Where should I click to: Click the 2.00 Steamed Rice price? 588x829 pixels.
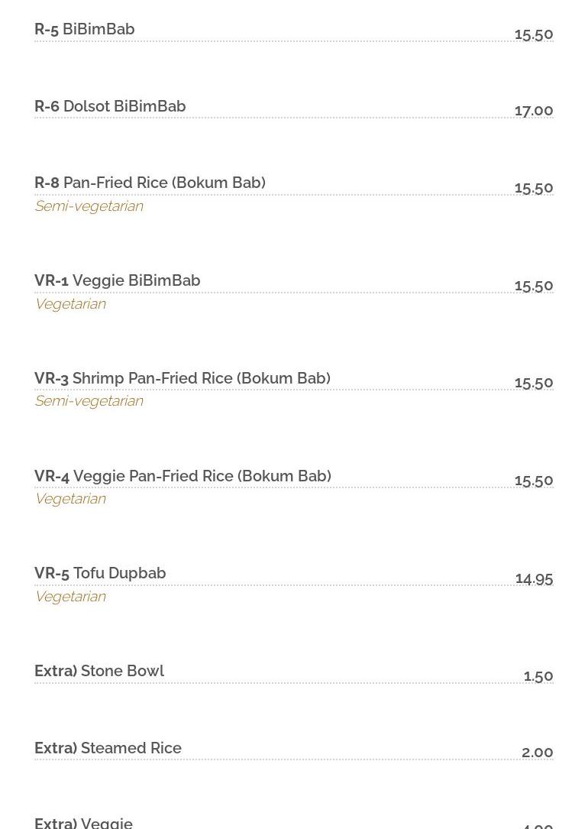(537, 753)
